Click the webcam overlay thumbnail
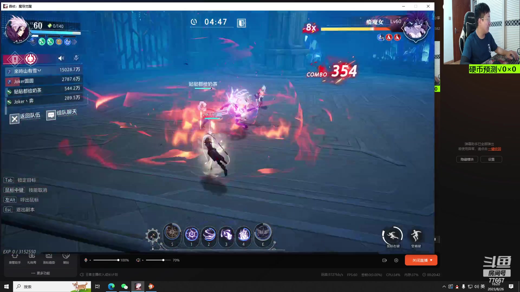The image size is (520, 292). pyautogui.click(x=482, y=32)
